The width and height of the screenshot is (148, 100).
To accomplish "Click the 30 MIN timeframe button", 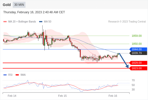I will point(19,5).
